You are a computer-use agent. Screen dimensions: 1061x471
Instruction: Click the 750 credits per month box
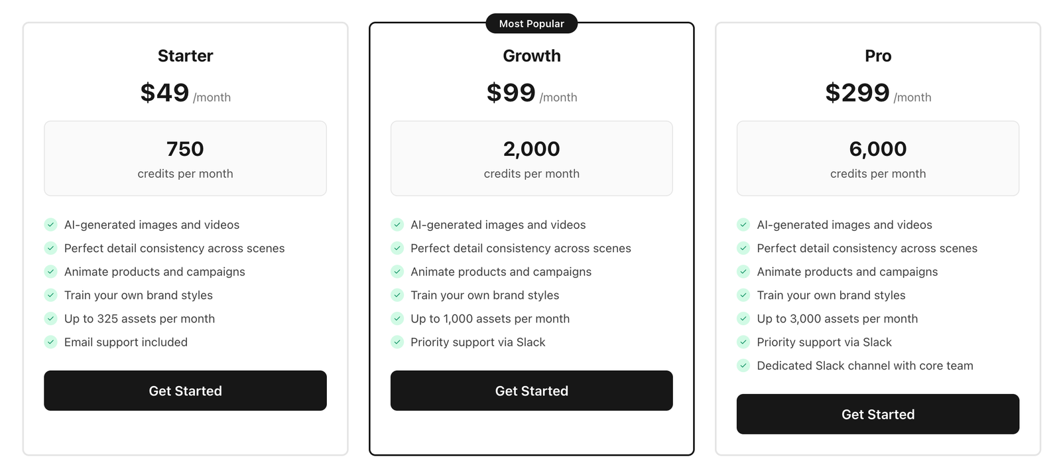[x=185, y=158]
